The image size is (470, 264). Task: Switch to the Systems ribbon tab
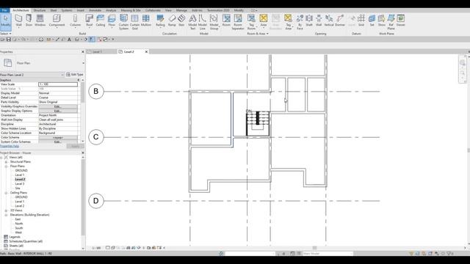[x=67, y=10]
